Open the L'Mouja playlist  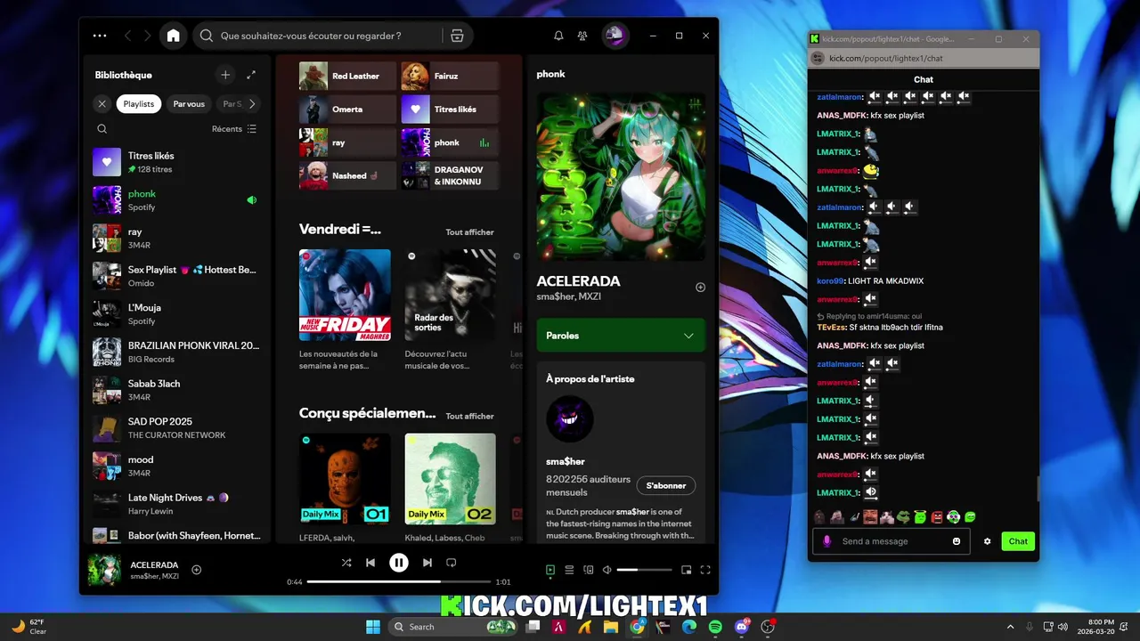pos(178,314)
